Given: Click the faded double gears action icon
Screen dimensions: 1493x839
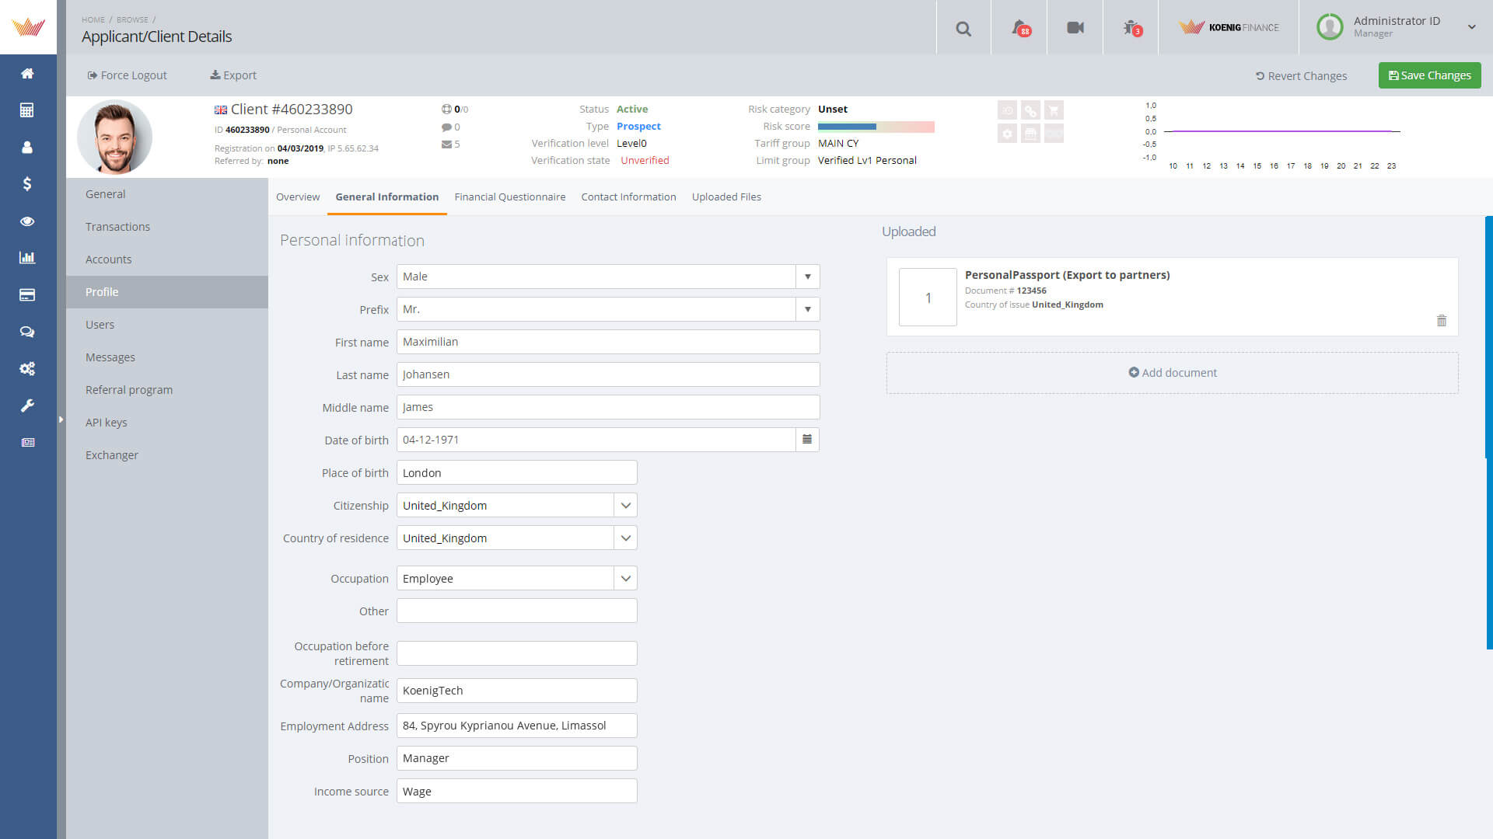Looking at the screenshot, I should (1030, 110).
